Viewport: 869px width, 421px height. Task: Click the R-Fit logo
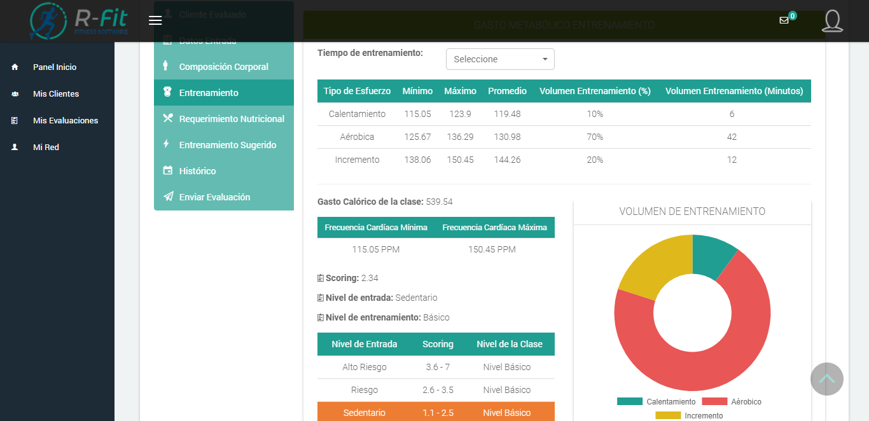pos(79,20)
